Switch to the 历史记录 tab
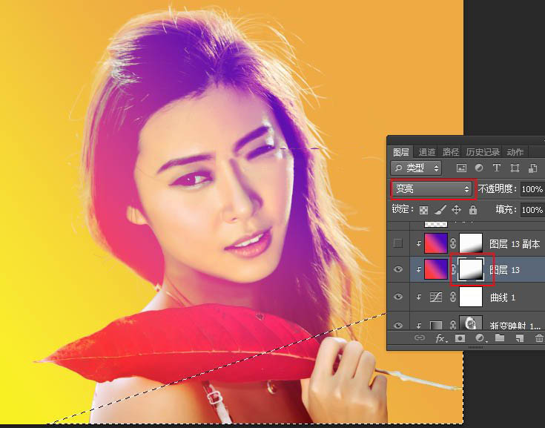 click(x=483, y=152)
